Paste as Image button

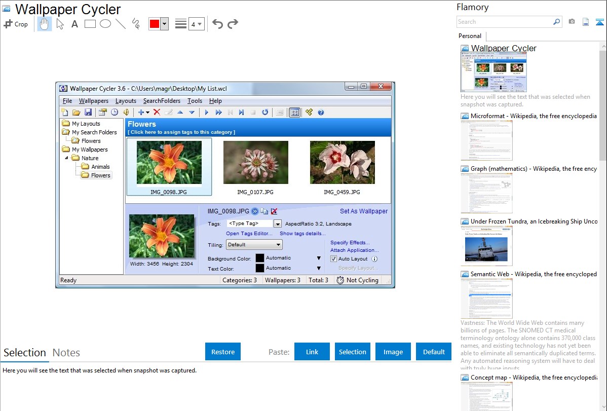point(393,352)
